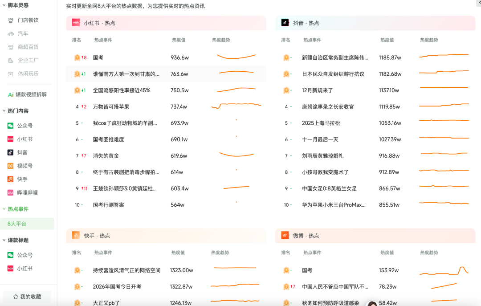Click 华为苹果小米三台ProMax topic

tap(334, 205)
